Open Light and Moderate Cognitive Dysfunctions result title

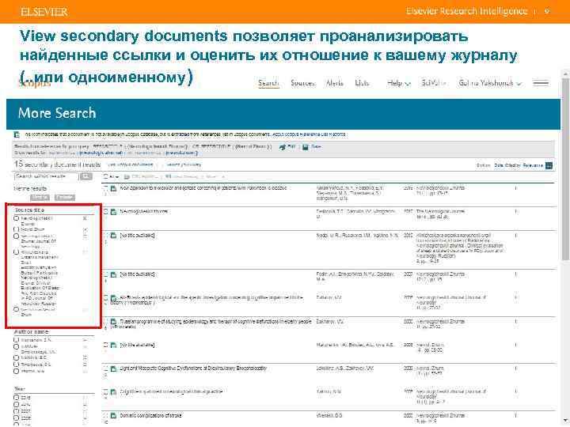pyautogui.click(x=193, y=368)
